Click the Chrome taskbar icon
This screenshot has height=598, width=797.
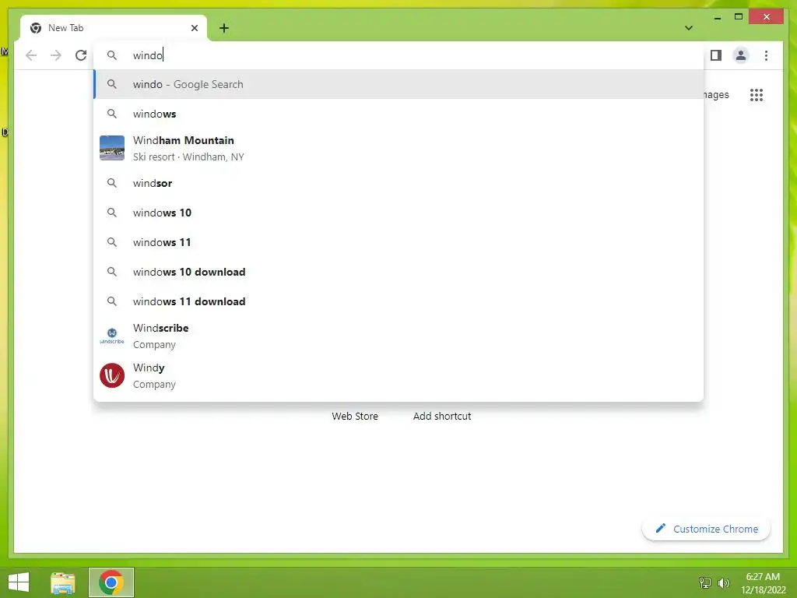111,582
